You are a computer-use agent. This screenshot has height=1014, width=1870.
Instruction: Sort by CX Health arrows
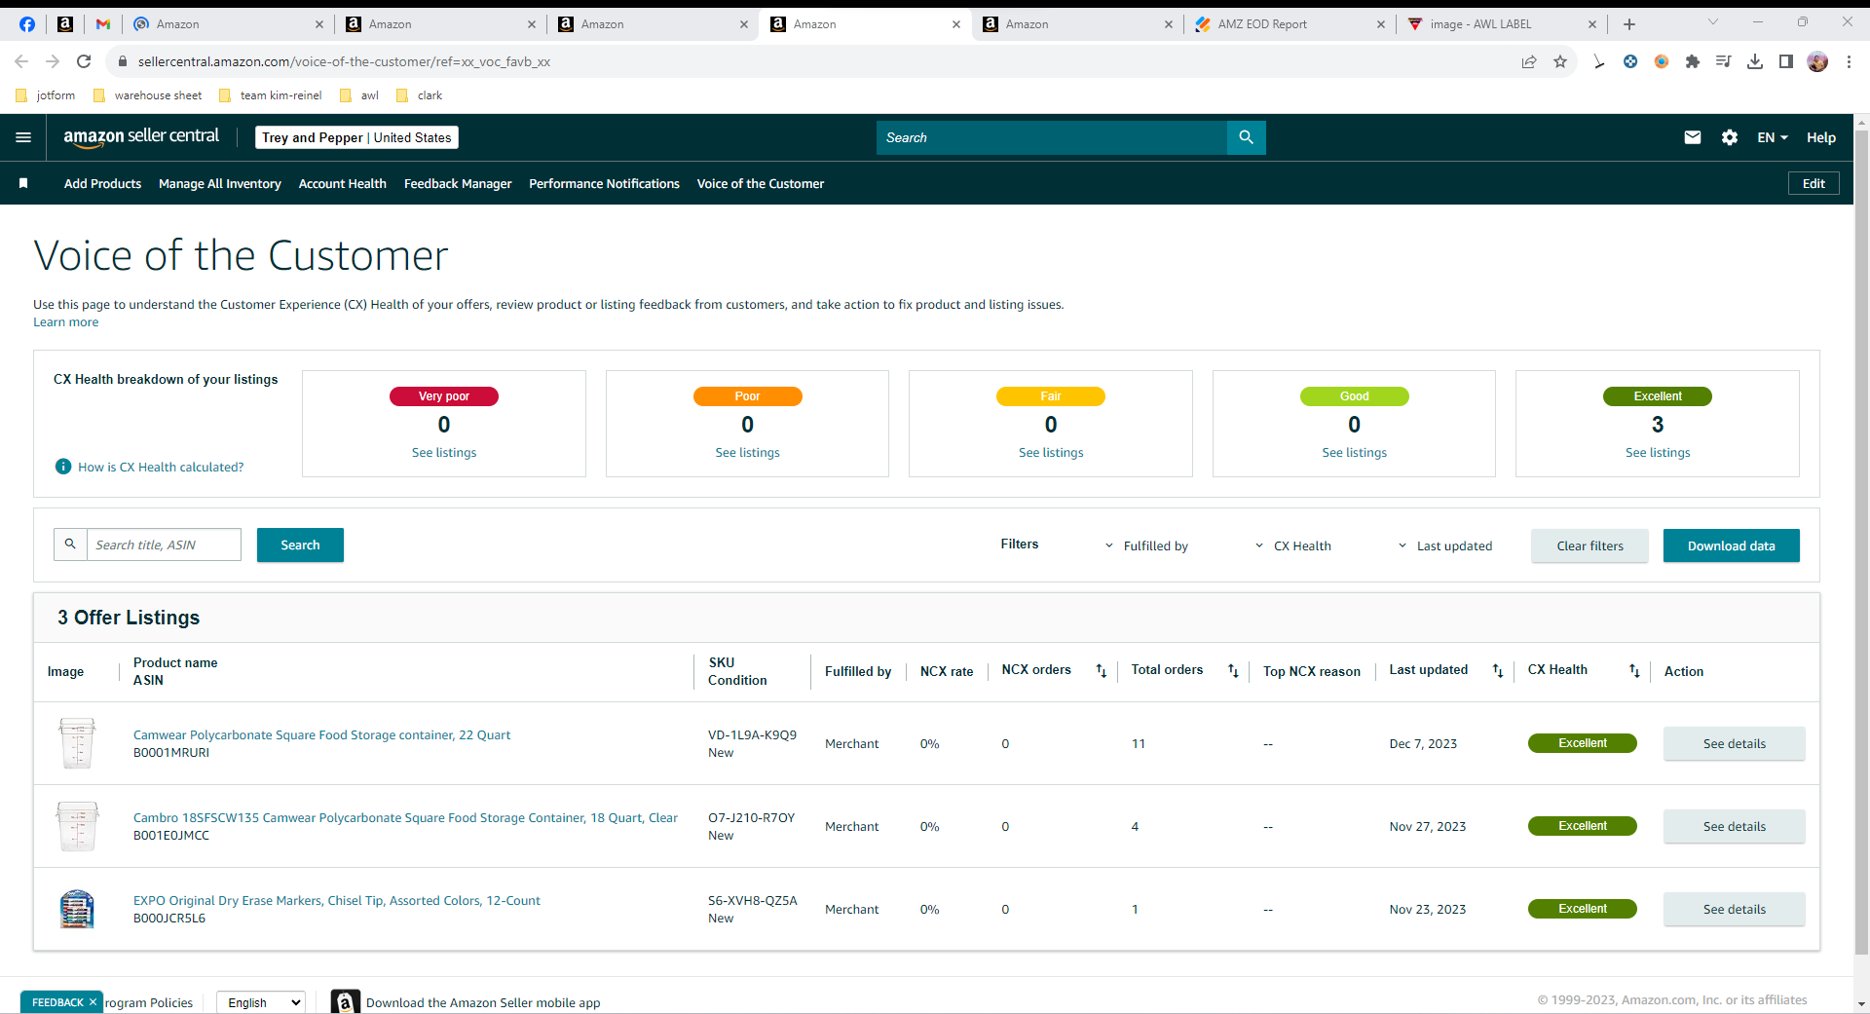(x=1634, y=670)
